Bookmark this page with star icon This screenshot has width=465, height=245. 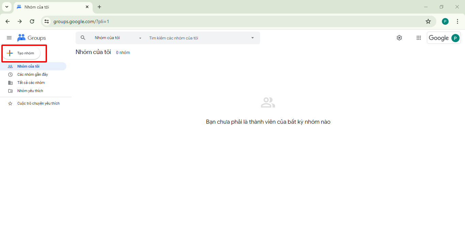(x=428, y=21)
